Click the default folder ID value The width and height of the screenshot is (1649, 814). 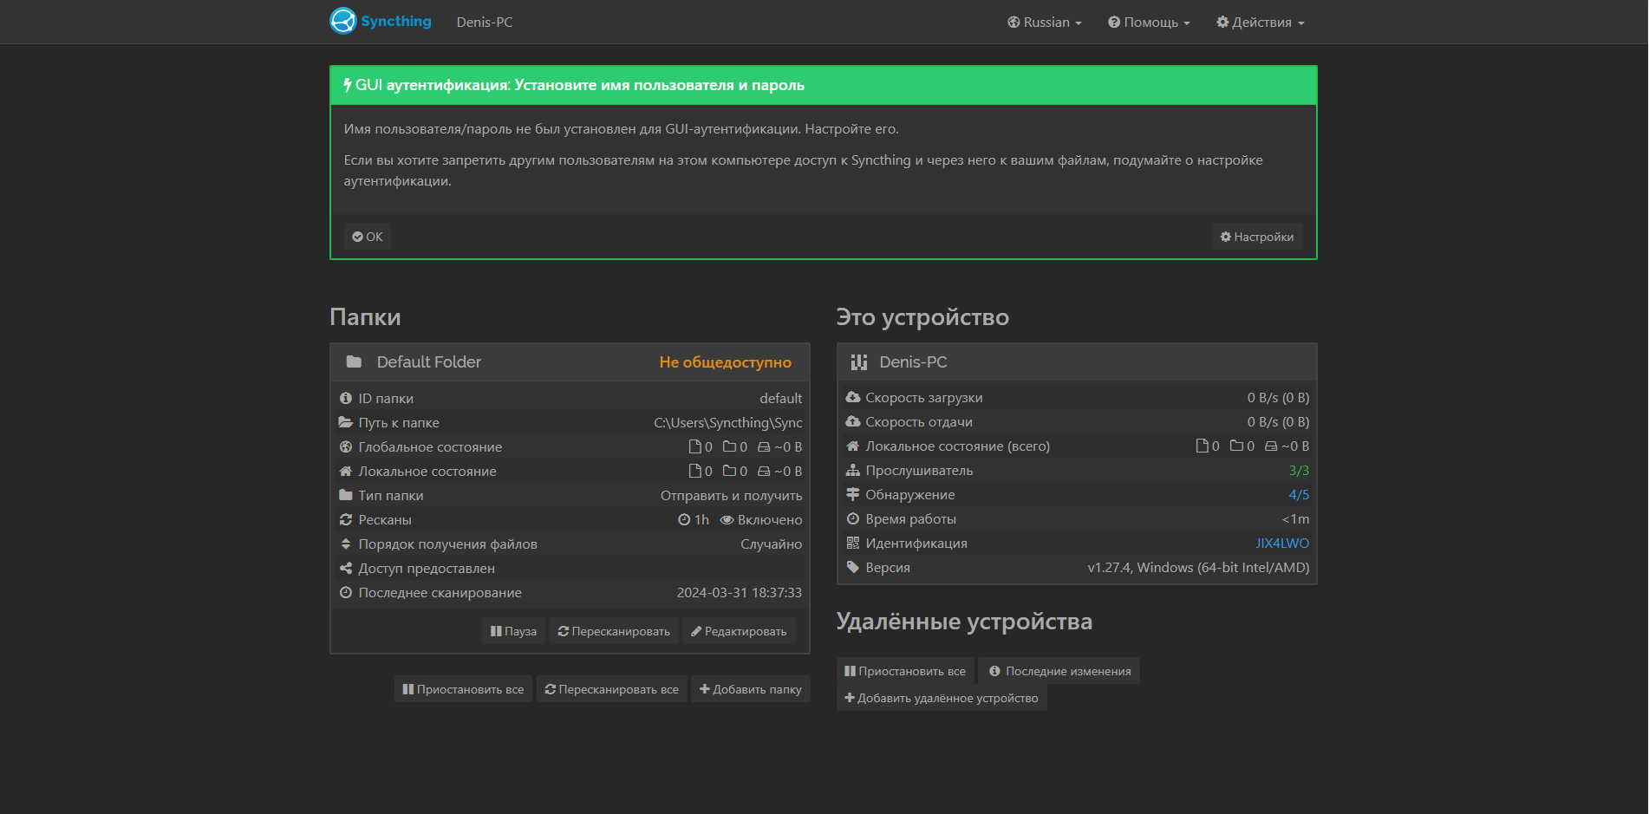point(781,398)
